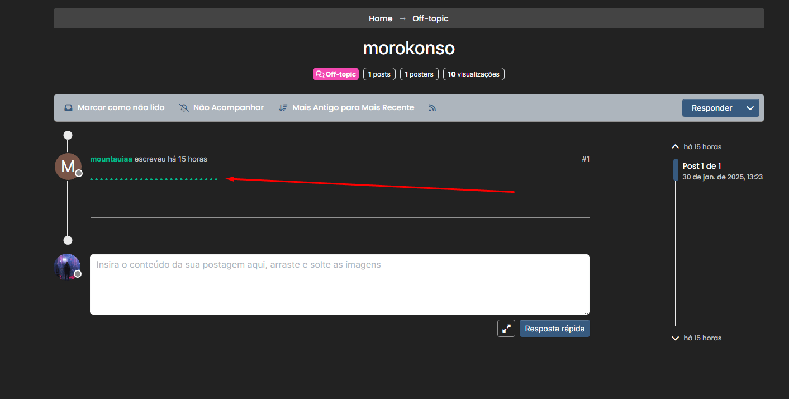Viewport: 789px width, 399px height.
Task: Click the Post 1 de 1 navigator label
Action: coord(702,166)
